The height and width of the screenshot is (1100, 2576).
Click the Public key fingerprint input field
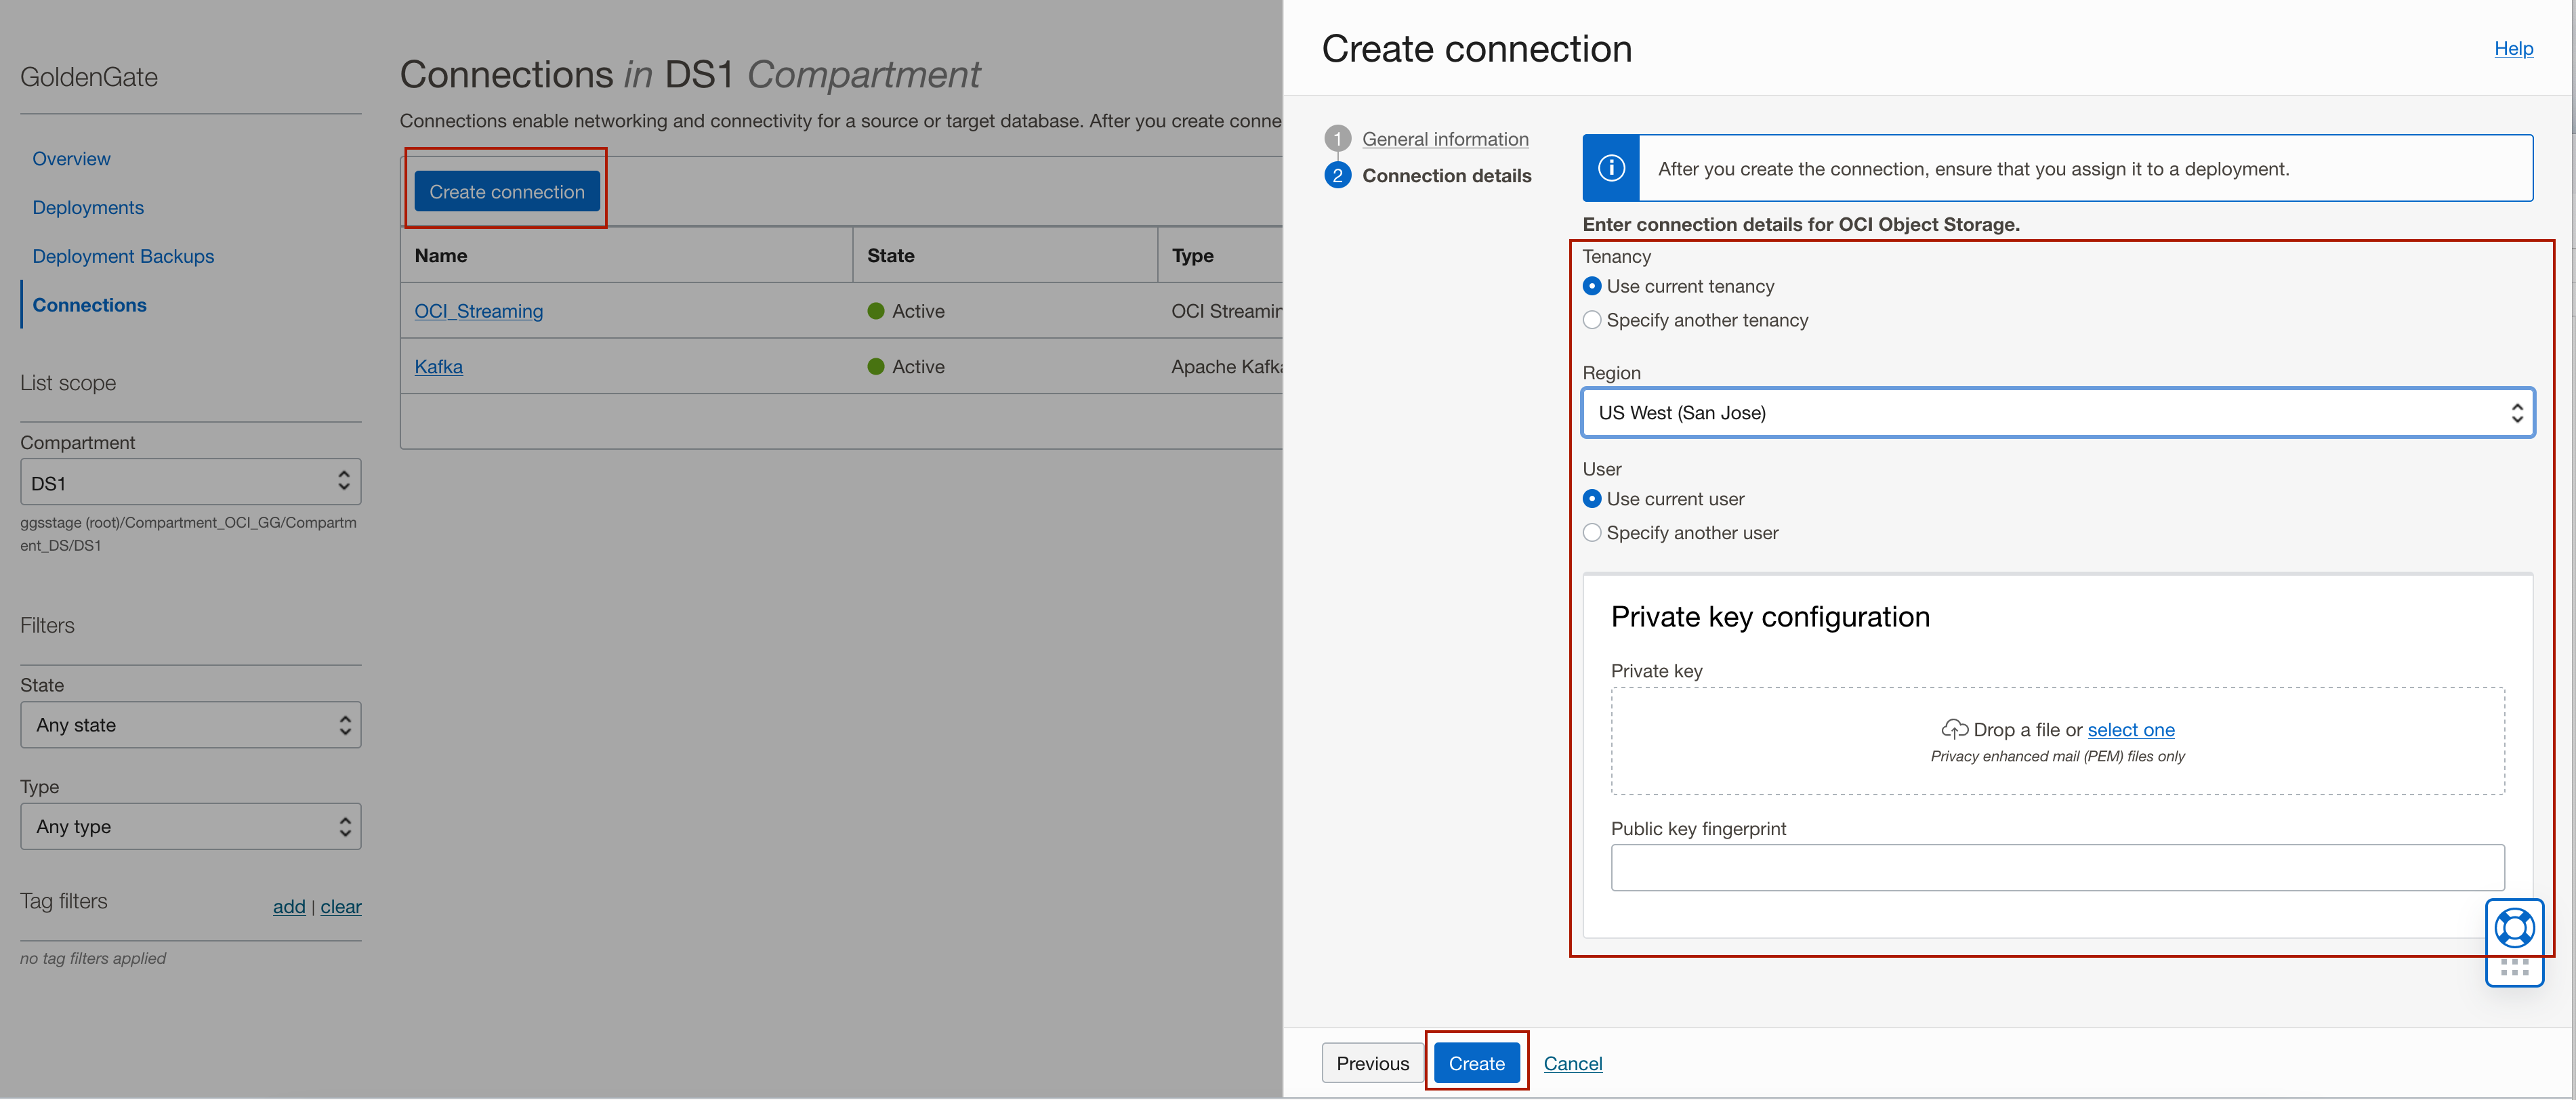[x=2056, y=867]
